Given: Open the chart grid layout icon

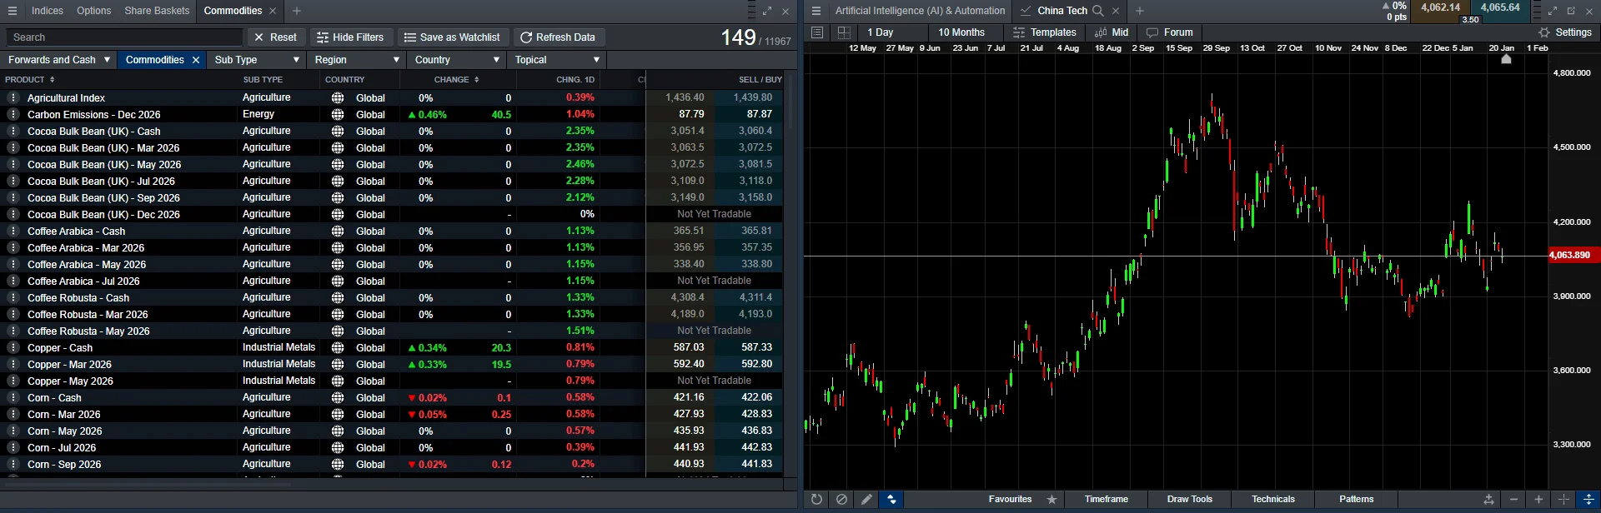Looking at the screenshot, I should (844, 32).
